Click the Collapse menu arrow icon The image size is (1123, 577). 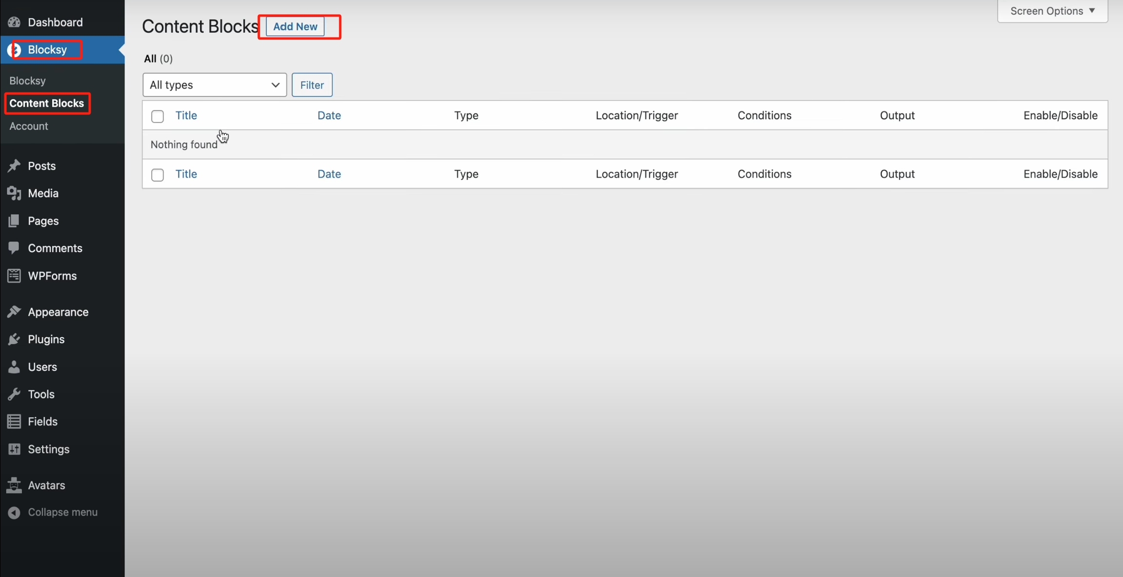[x=14, y=512]
